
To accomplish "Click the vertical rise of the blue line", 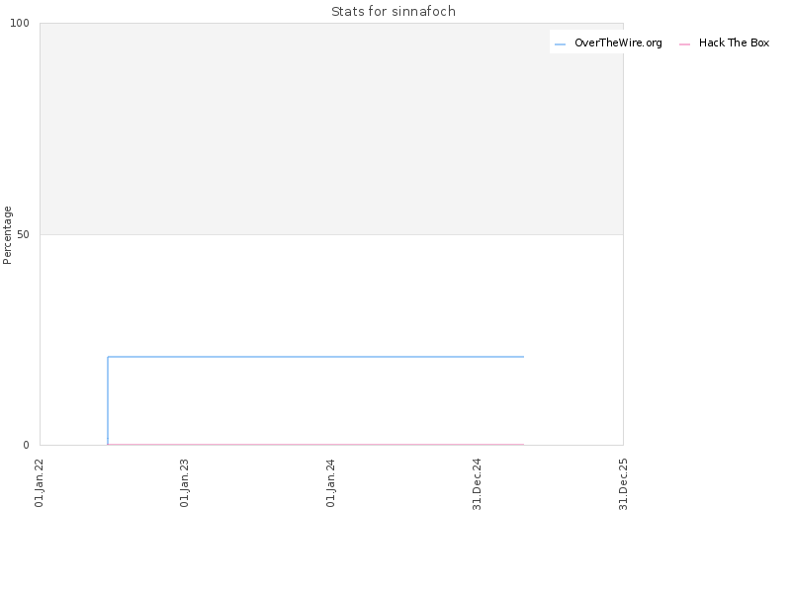I will (108, 400).
